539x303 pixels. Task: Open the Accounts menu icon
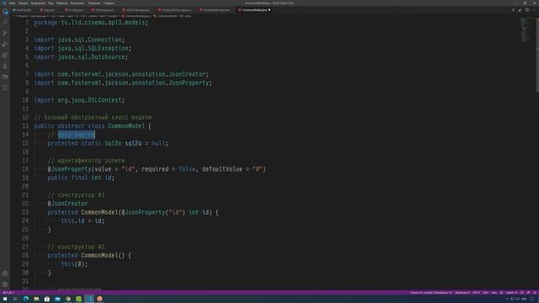coord(5,274)
